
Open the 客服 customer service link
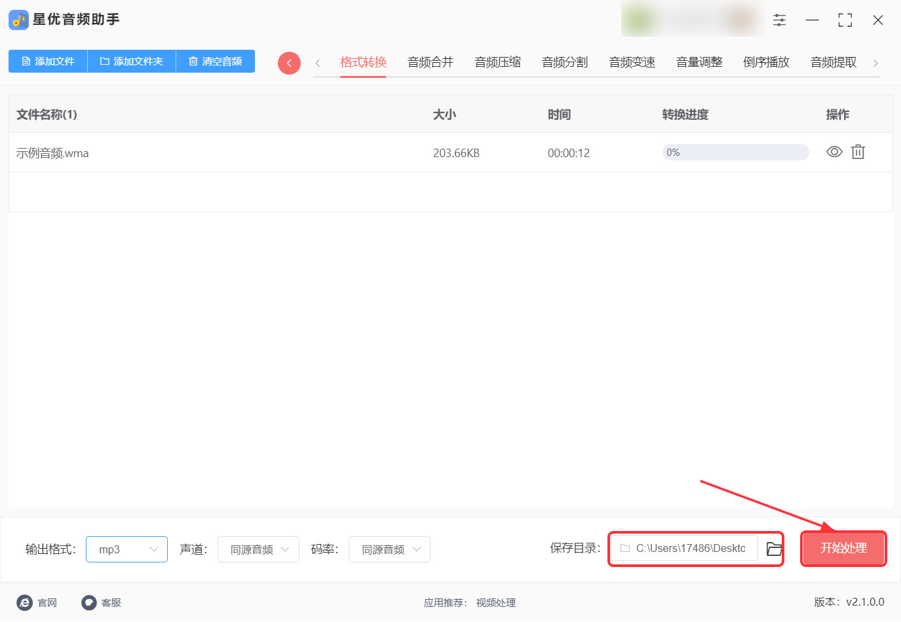[x=102, y=602]
